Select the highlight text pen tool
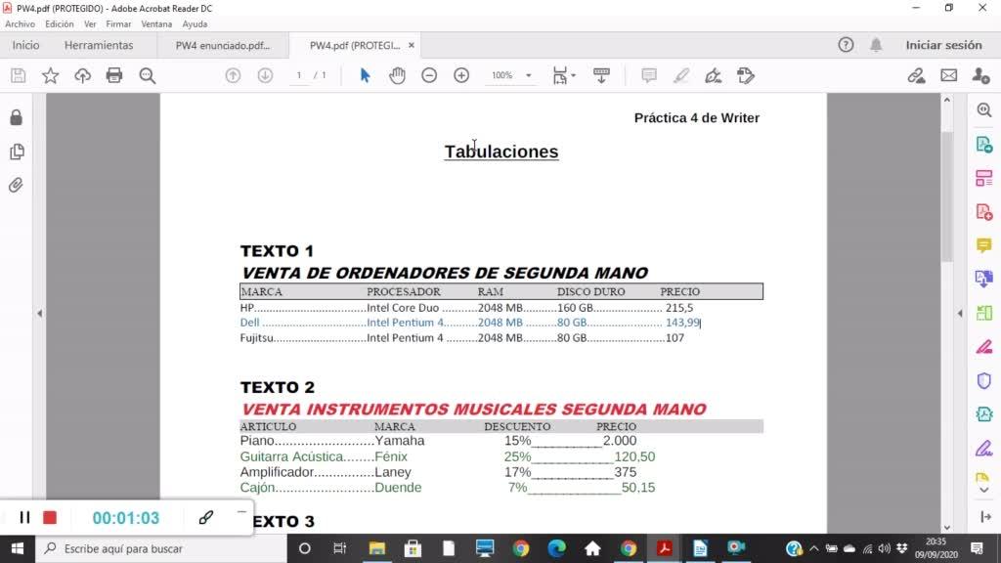This screenshot has height=563, width=1001. point(681,75)
